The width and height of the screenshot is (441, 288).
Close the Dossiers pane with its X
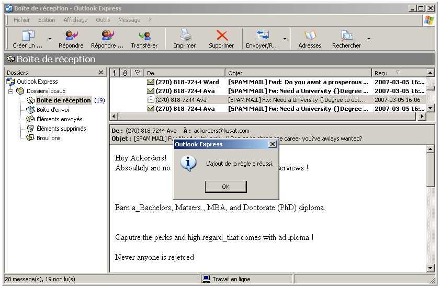click(101, 73)
